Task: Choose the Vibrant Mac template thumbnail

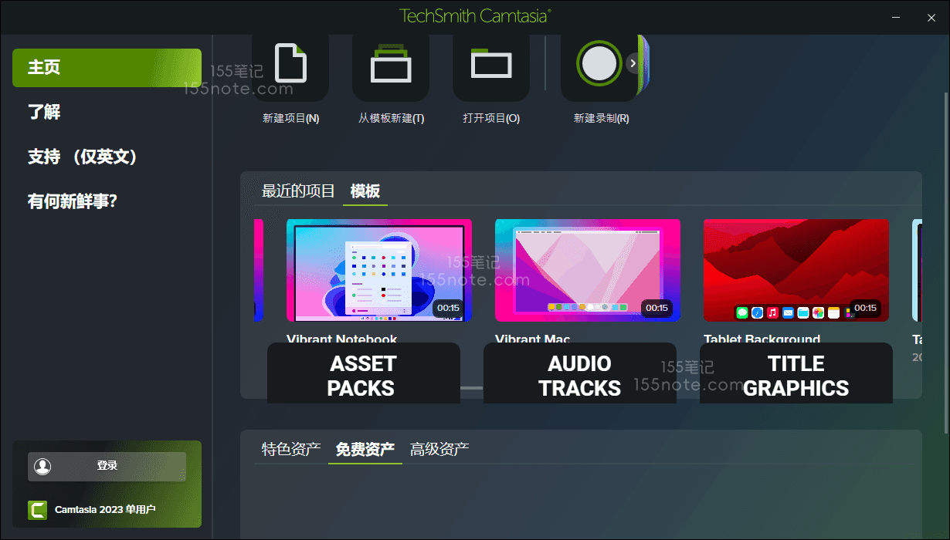Action: (x=588, y=270)
